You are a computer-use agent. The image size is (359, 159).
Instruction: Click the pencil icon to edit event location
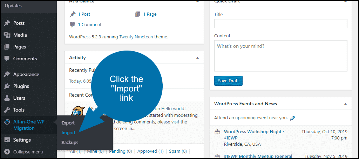(x=292, y=118)
